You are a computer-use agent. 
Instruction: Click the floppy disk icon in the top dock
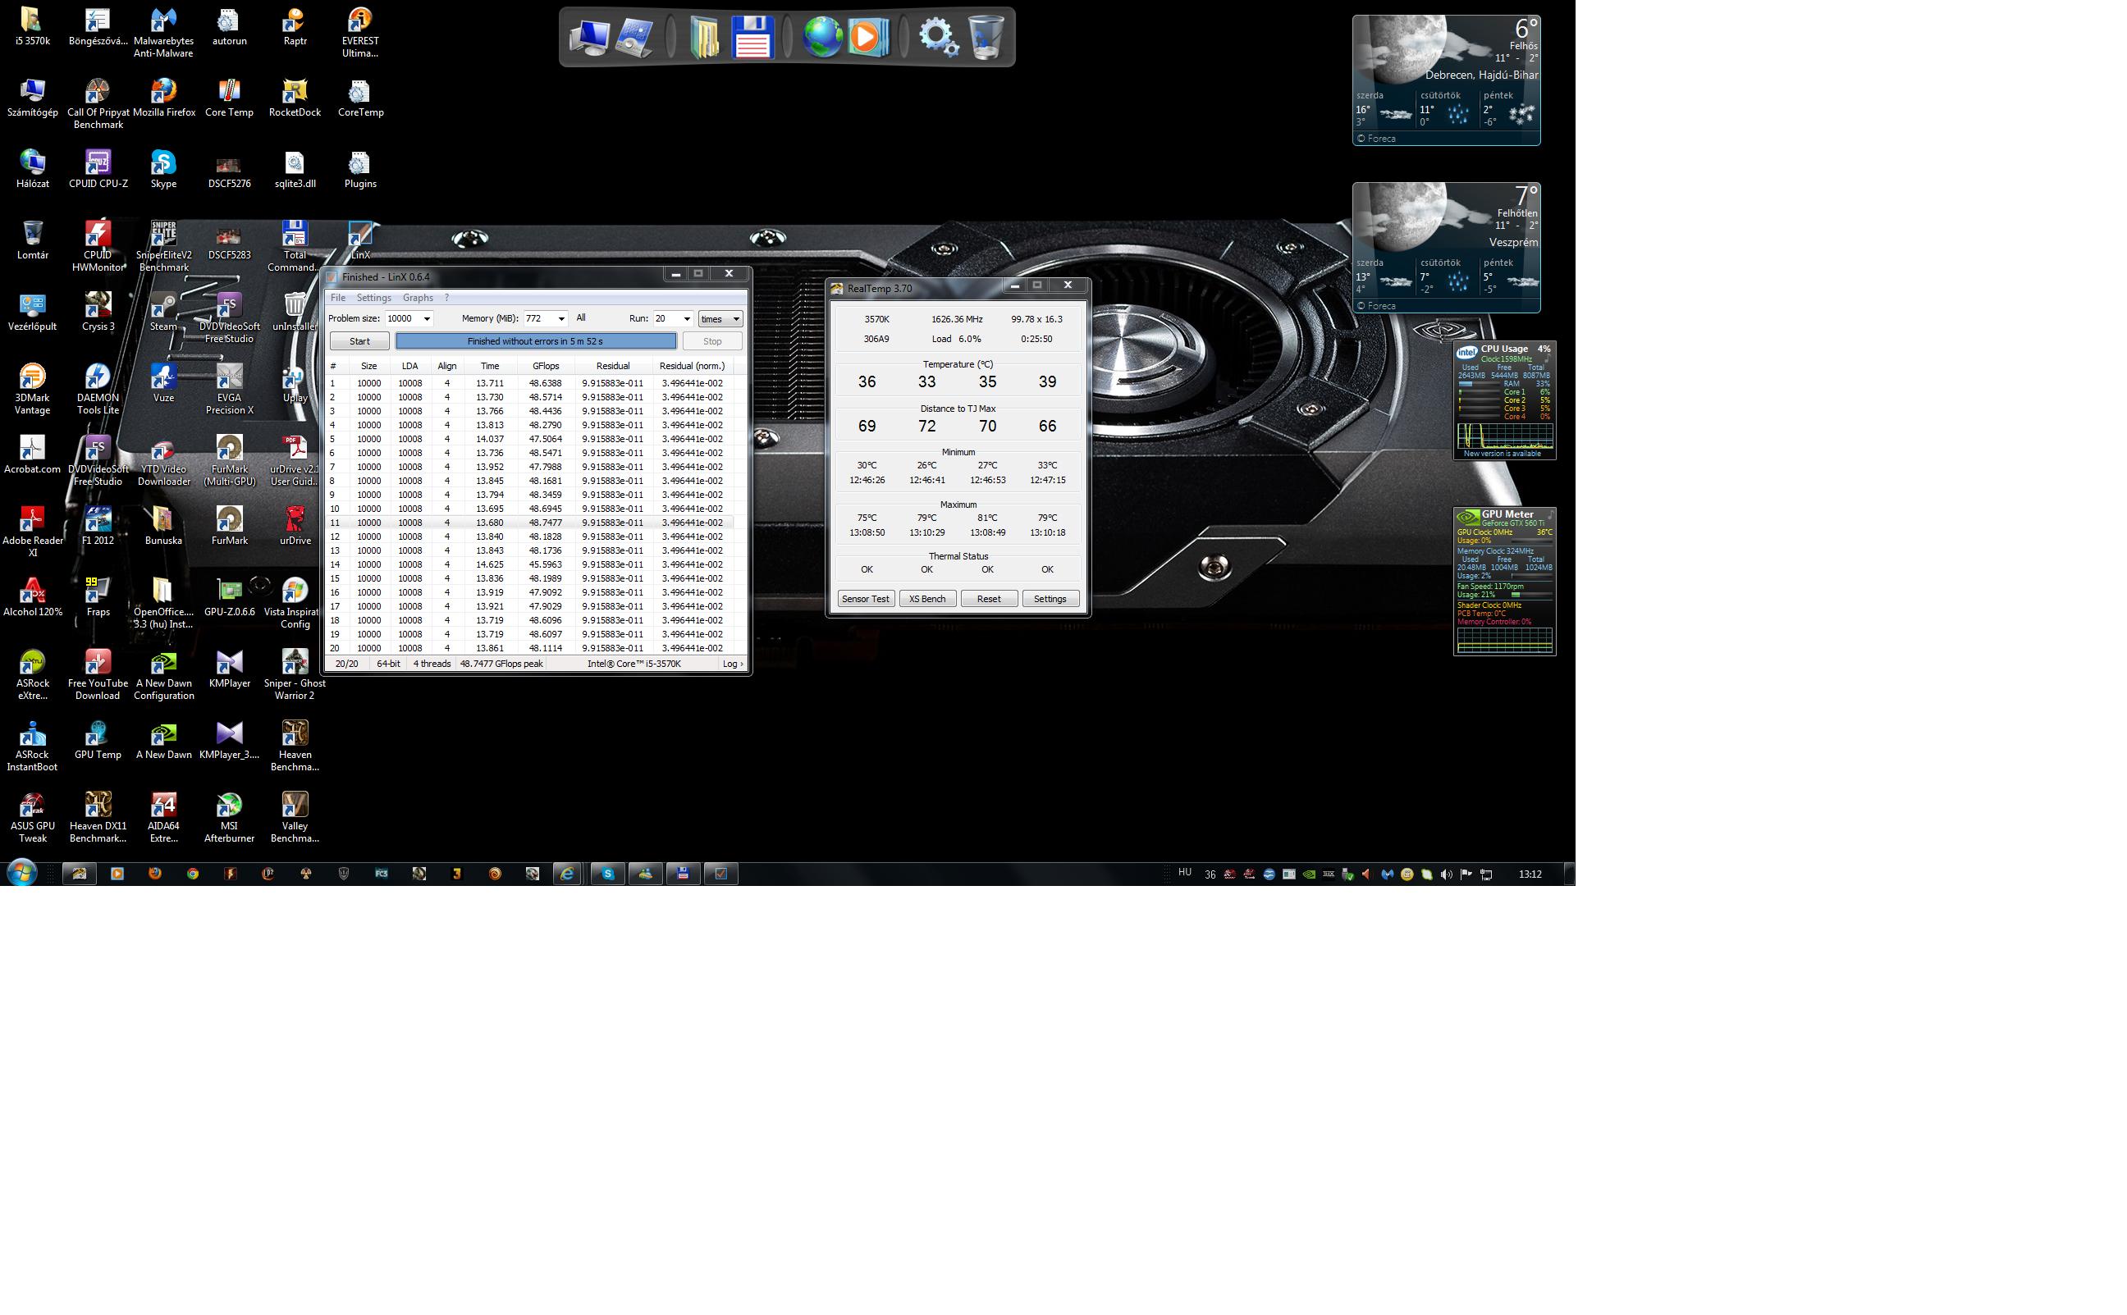(752, 38)
